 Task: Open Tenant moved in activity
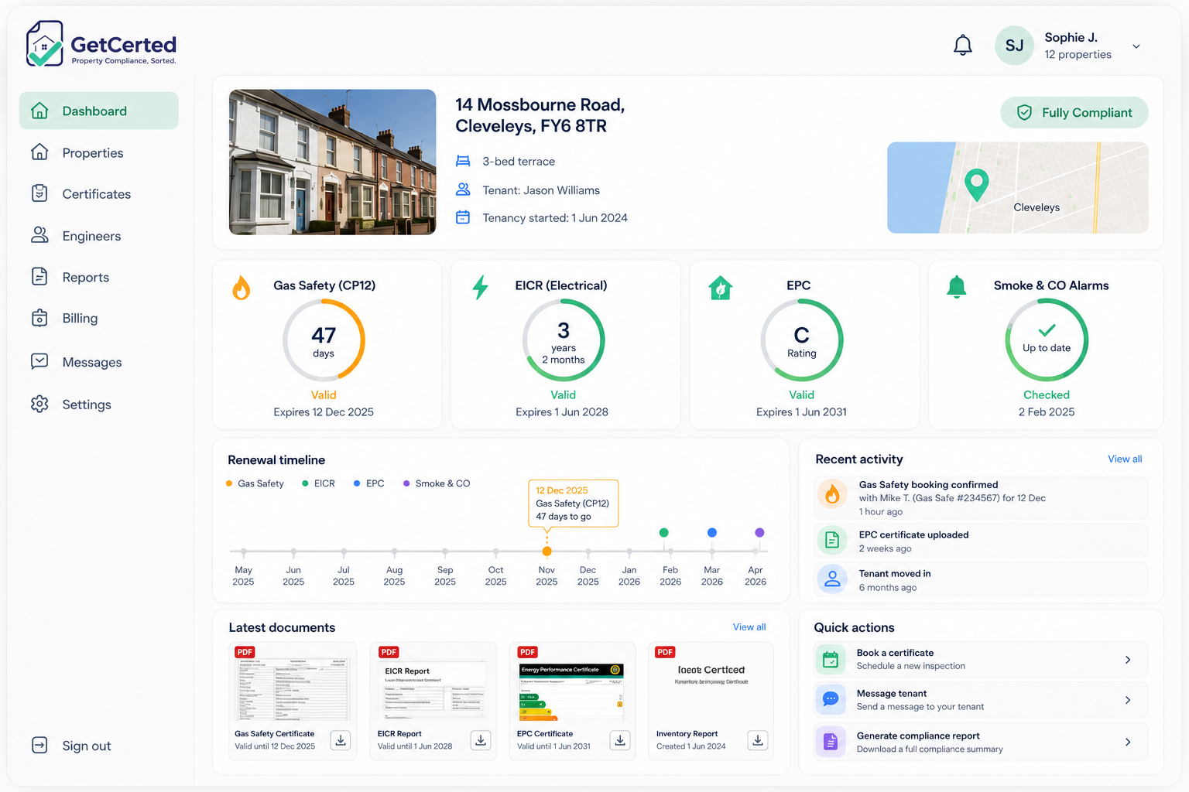tap(981, 579)
